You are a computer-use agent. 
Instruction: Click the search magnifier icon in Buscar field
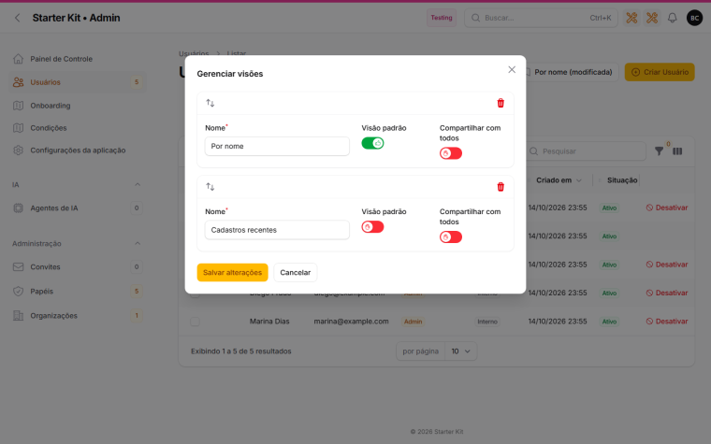[x=475, y=18]
